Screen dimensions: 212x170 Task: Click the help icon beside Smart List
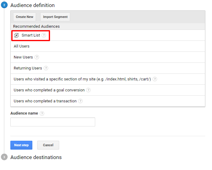[x=44, y=35]
